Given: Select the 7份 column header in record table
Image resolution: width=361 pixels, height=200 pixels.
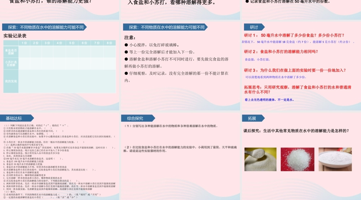Looking at the screenshot, I should pos(97,43).
